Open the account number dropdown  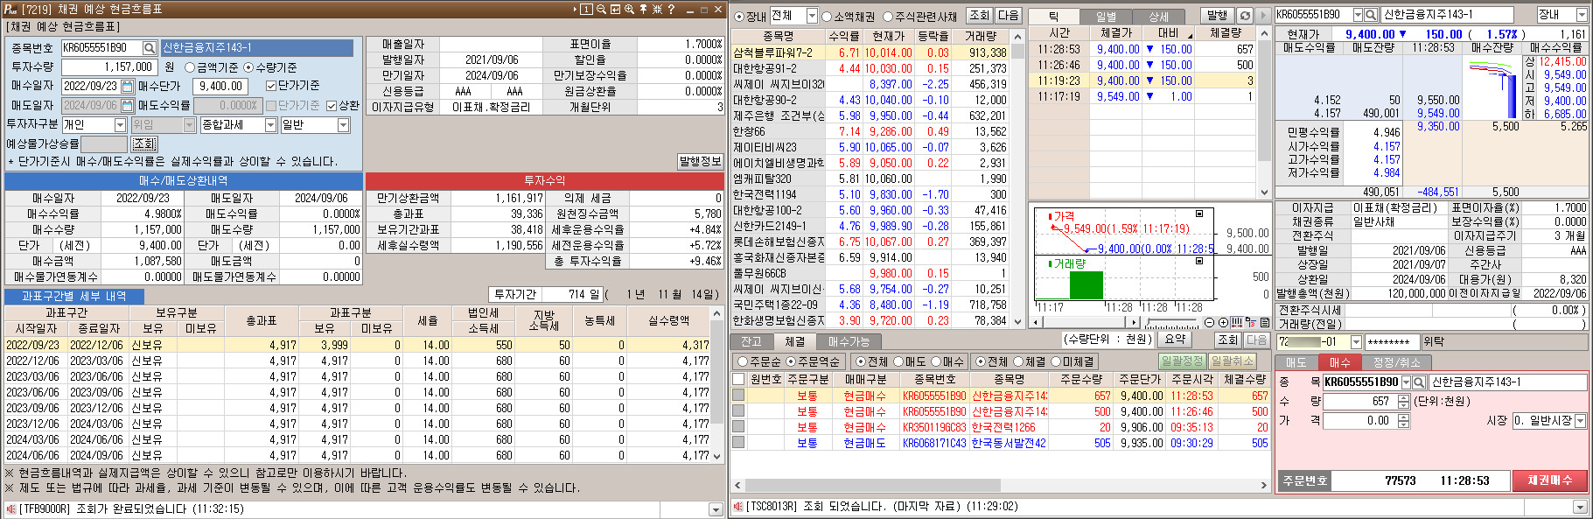point(1356,342)
